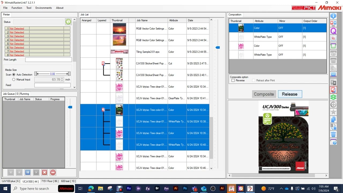Enable the Reverse composite option checkbox
The image size is (343, 193).
click(x=233, y=80)
